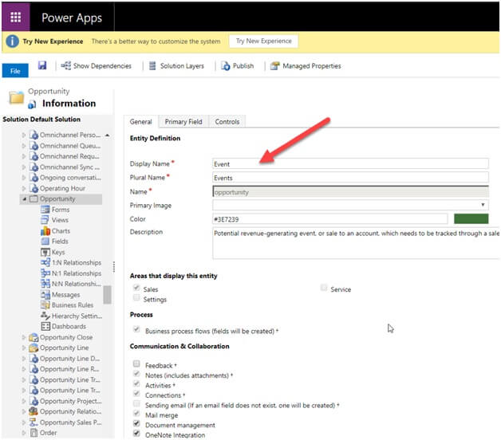Check the Settings area checkbox

coord(136,299)
